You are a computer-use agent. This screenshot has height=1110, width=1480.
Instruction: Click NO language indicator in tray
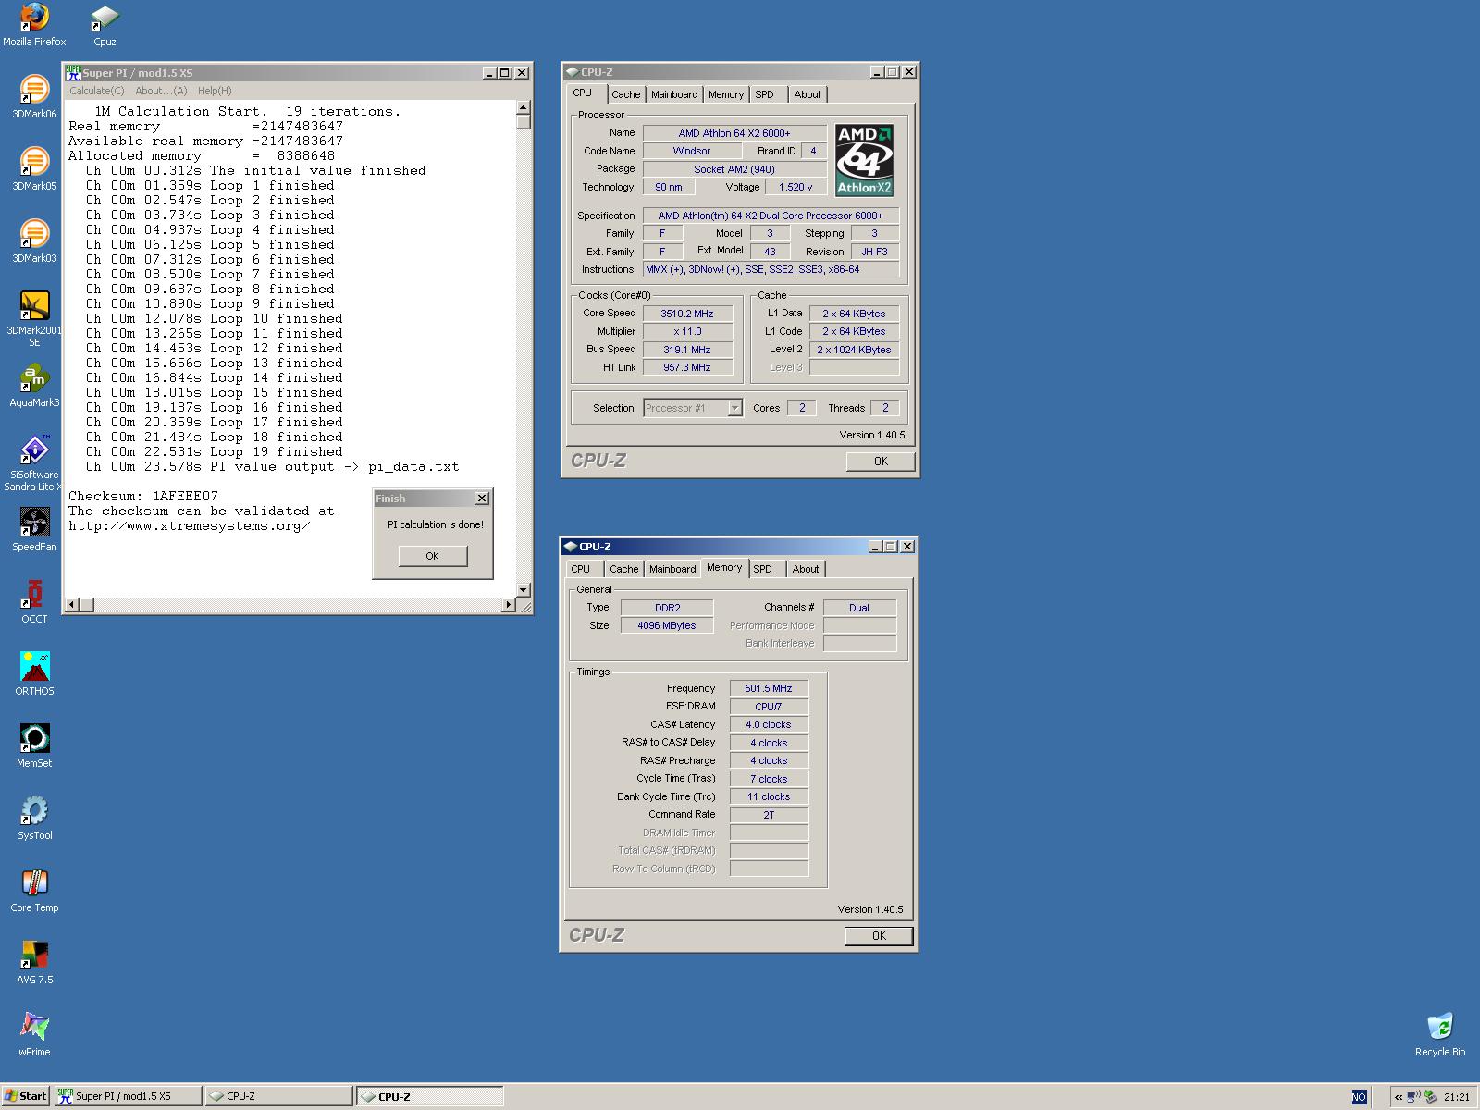1359,1097
